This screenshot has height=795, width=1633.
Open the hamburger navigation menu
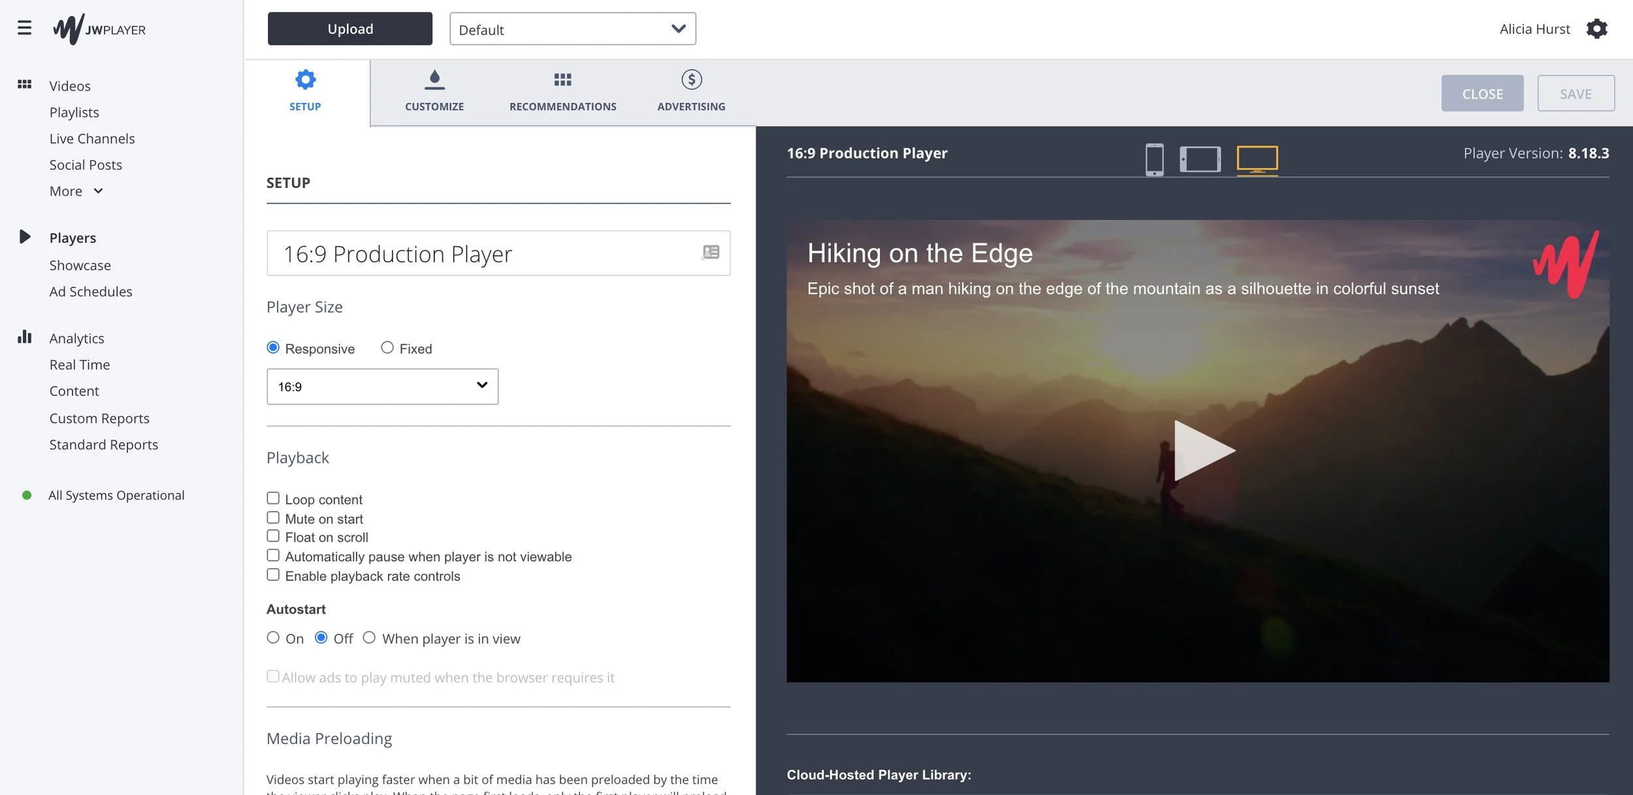click(x=25, y=28)
